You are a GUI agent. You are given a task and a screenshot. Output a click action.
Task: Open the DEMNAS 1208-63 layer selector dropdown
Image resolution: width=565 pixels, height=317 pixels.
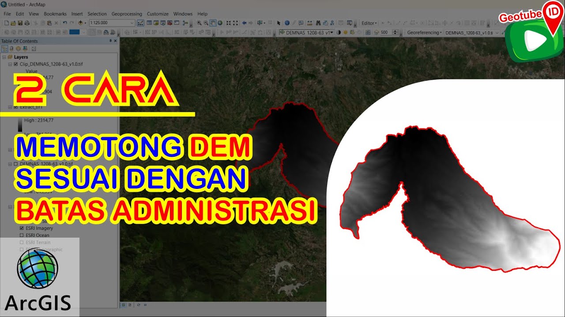pyautogui.click(x=331, y=33)
